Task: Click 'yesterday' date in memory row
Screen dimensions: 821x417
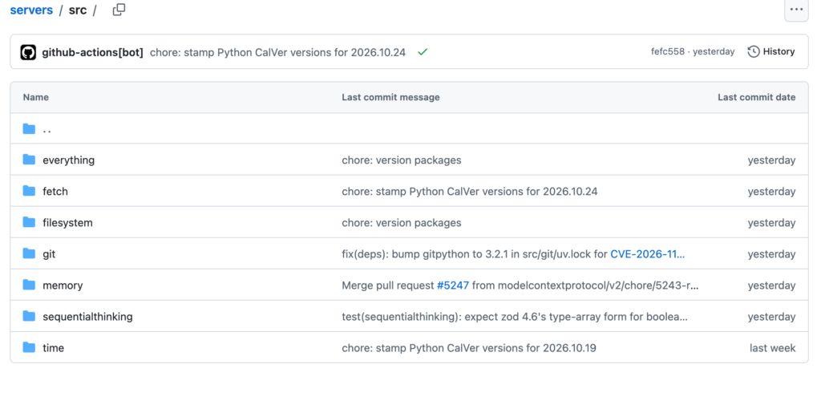Action: click(771, 285)
